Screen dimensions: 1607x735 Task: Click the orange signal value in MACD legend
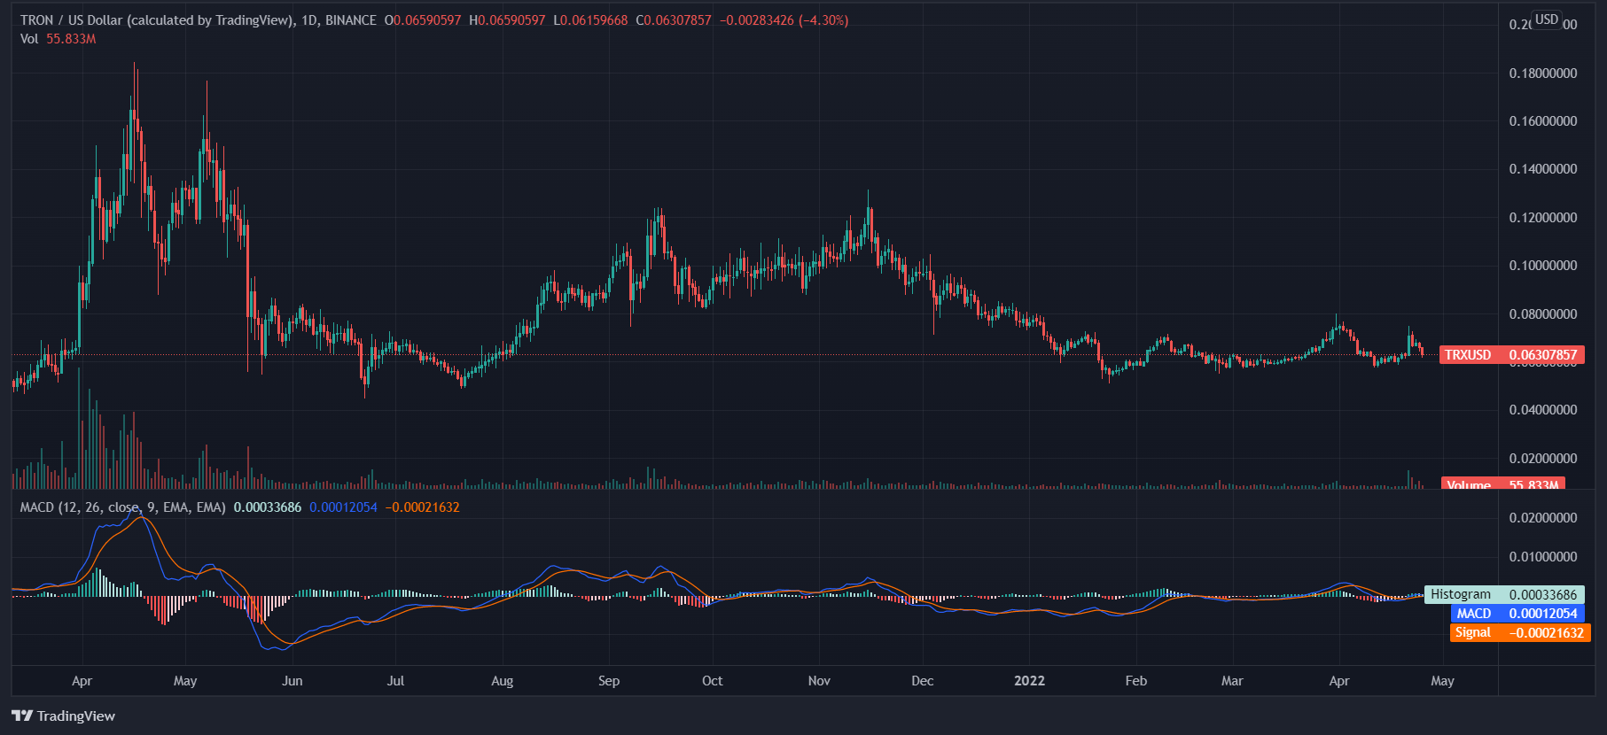point(422,507)
